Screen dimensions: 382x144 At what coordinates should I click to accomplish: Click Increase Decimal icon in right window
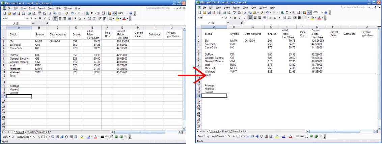point(284,18)
